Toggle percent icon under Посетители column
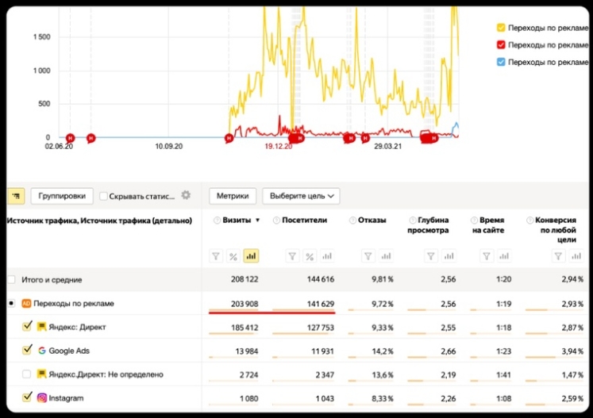The image size is (593, 418). click(310, 256)
